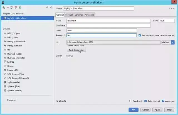Image resolution: width=178 pixels, height=115 pixels.
Task: Select Sybase (Native) driver
Action: (x=15, y=90)
